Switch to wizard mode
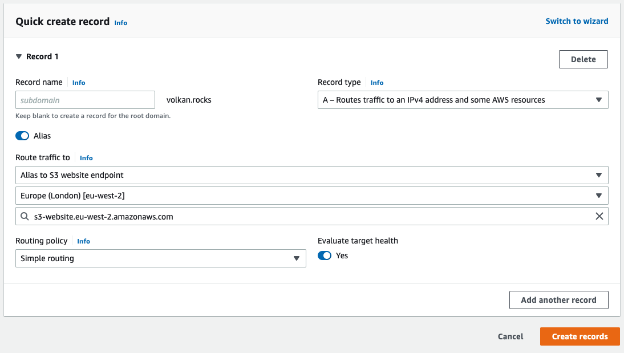 (577, 21)
